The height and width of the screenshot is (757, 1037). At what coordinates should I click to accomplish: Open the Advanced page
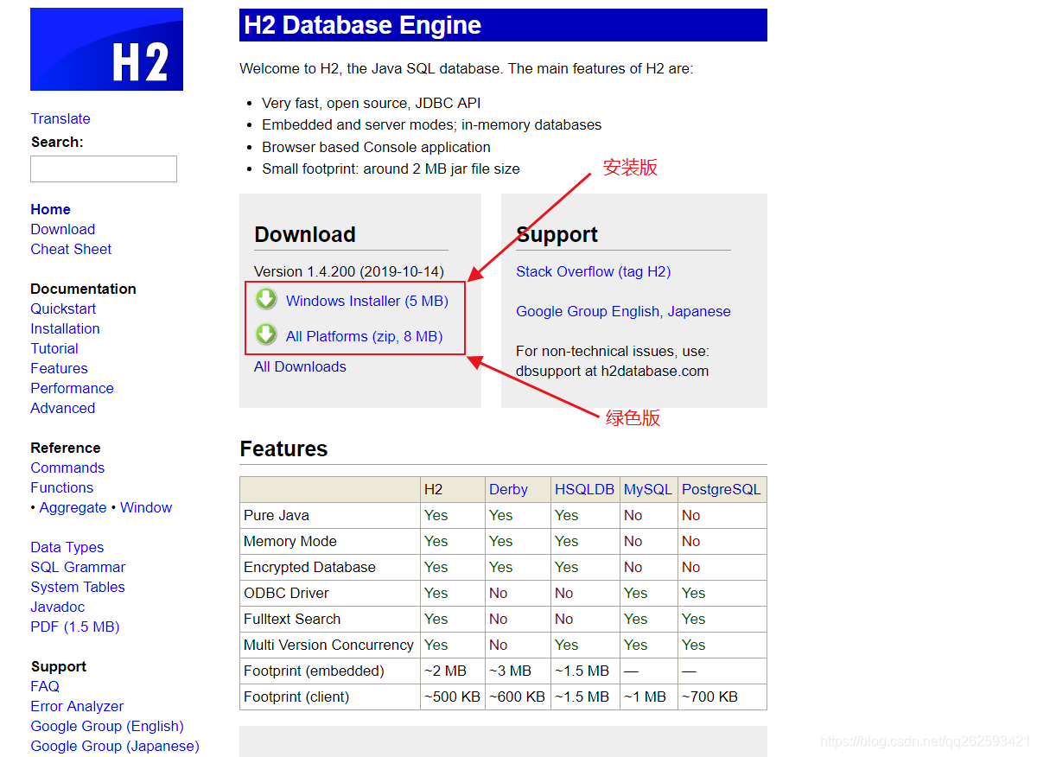62,408
